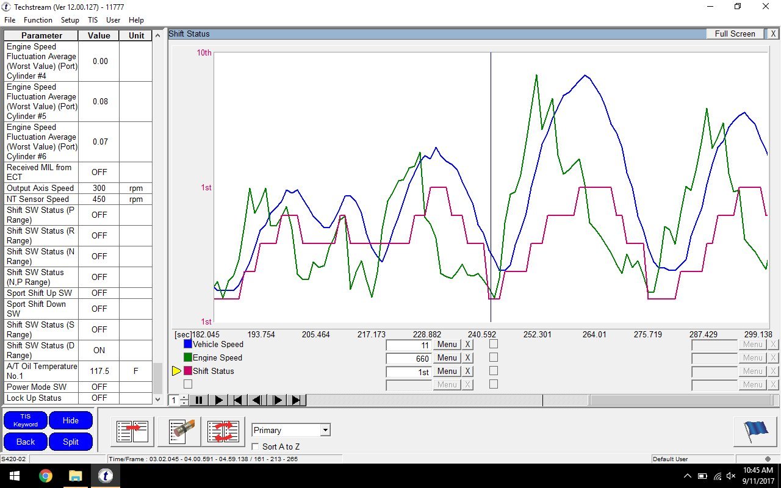This screenshot has width=781, height=488.
Task: Click the volume muted tray icon
Action: tap(732, 476)
